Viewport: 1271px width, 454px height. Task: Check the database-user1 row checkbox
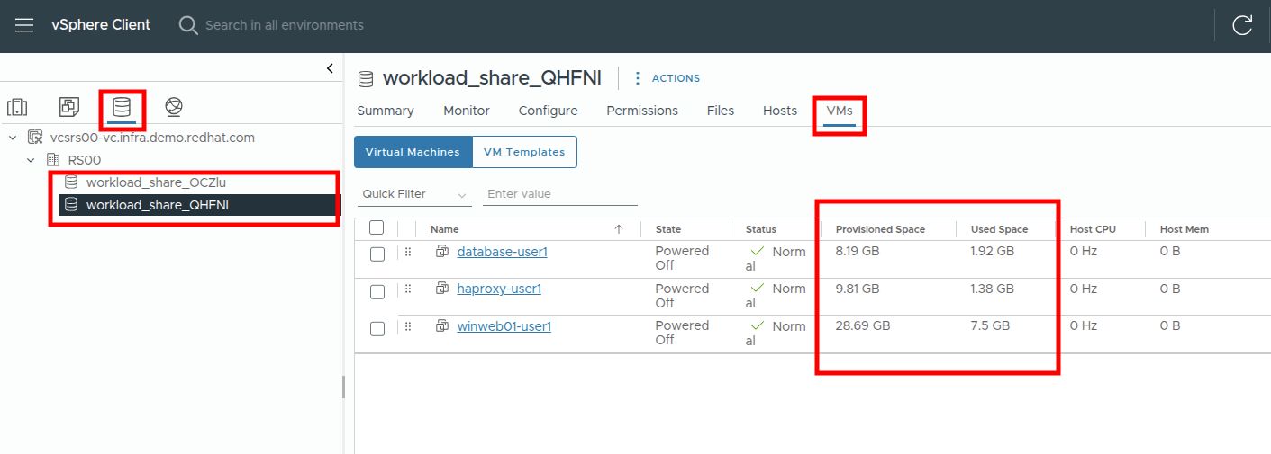377,254
